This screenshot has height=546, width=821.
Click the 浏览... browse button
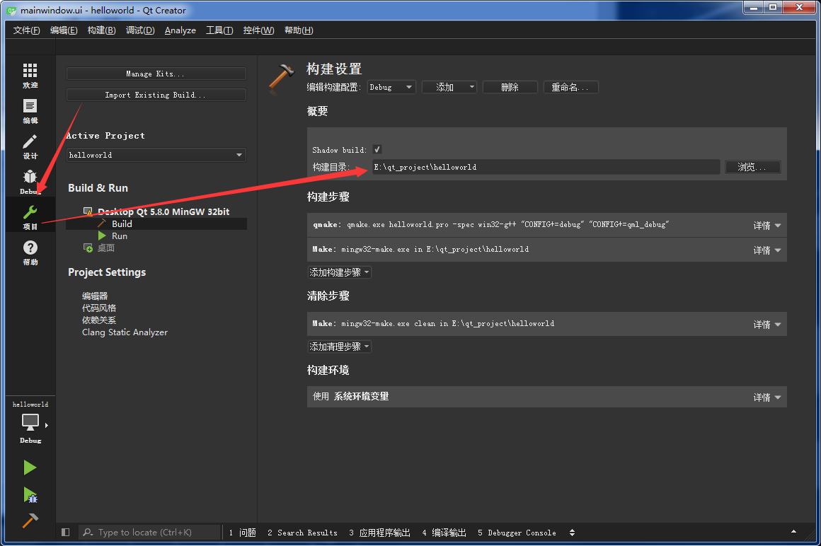click(752, 167)
